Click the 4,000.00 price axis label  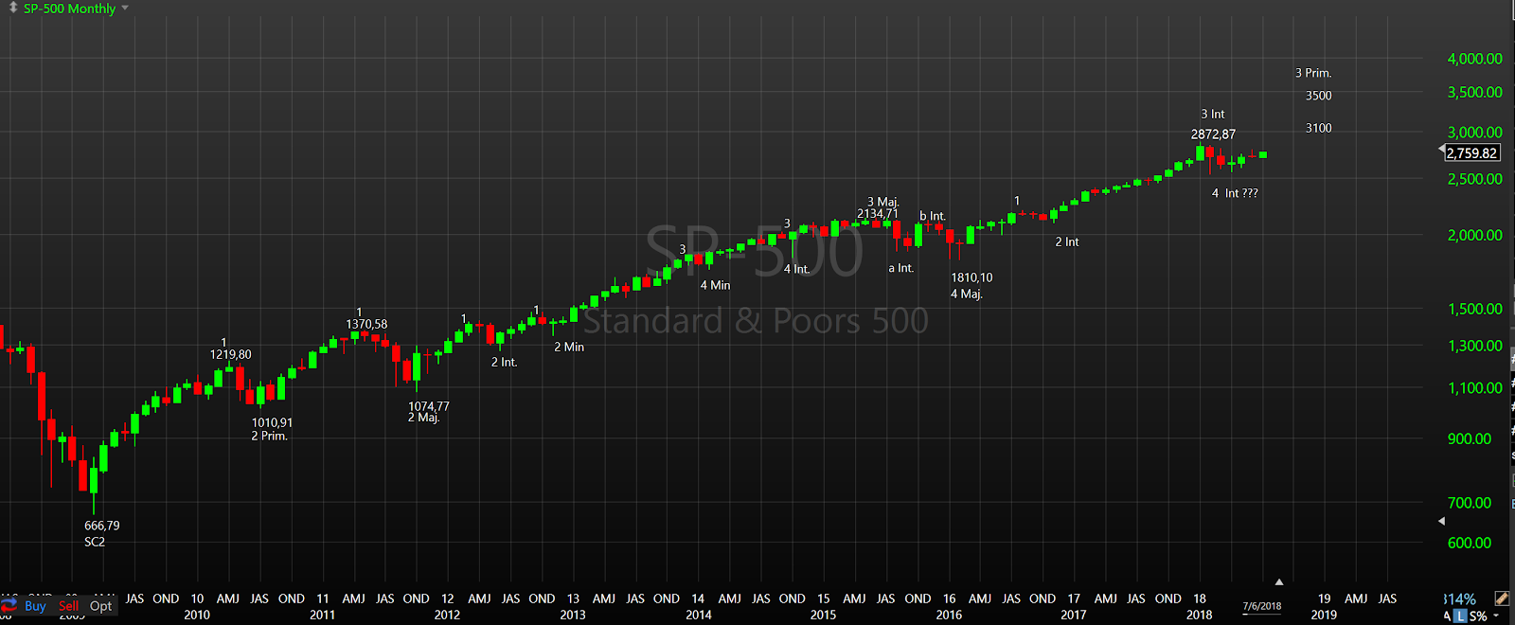click(x=1474, y=59)
